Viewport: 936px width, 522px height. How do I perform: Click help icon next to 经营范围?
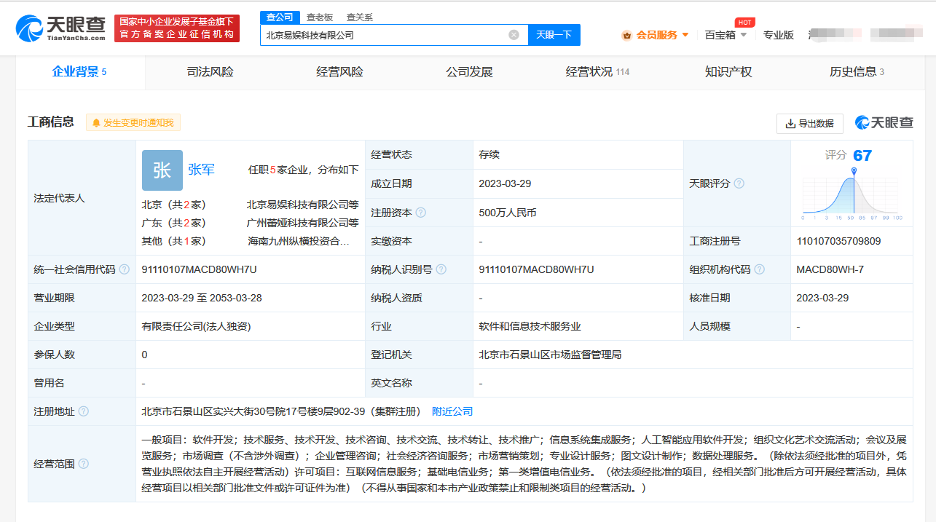pyautogui.click(x=83, y=464)
